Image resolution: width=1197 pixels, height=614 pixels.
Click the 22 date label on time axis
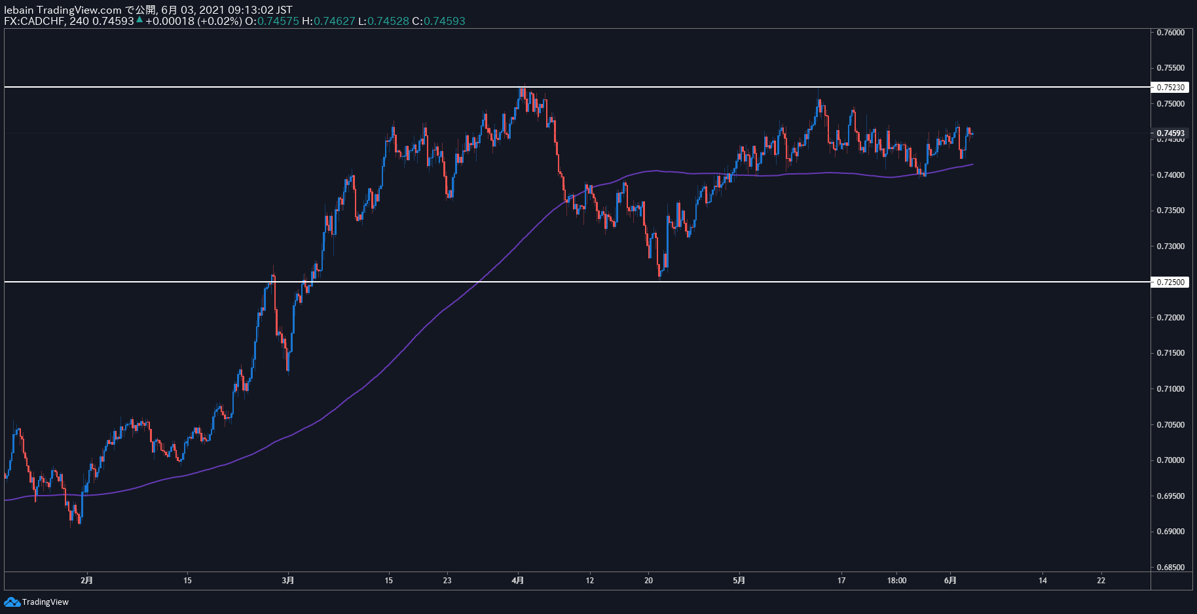click(1101, 581)
